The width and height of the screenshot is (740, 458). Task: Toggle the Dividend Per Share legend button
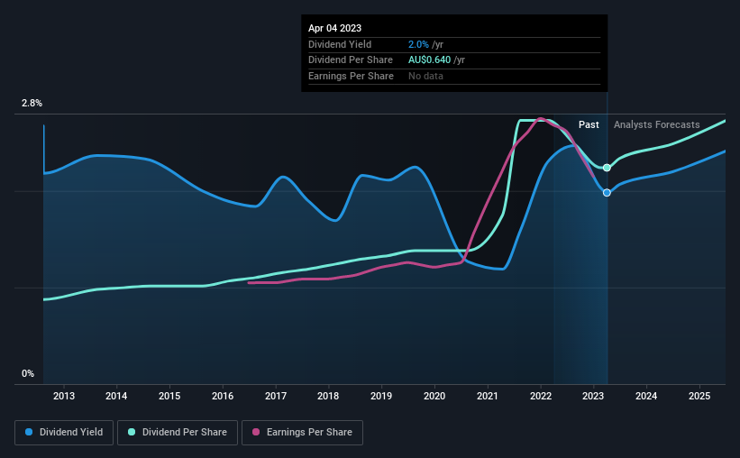point(178,433)
